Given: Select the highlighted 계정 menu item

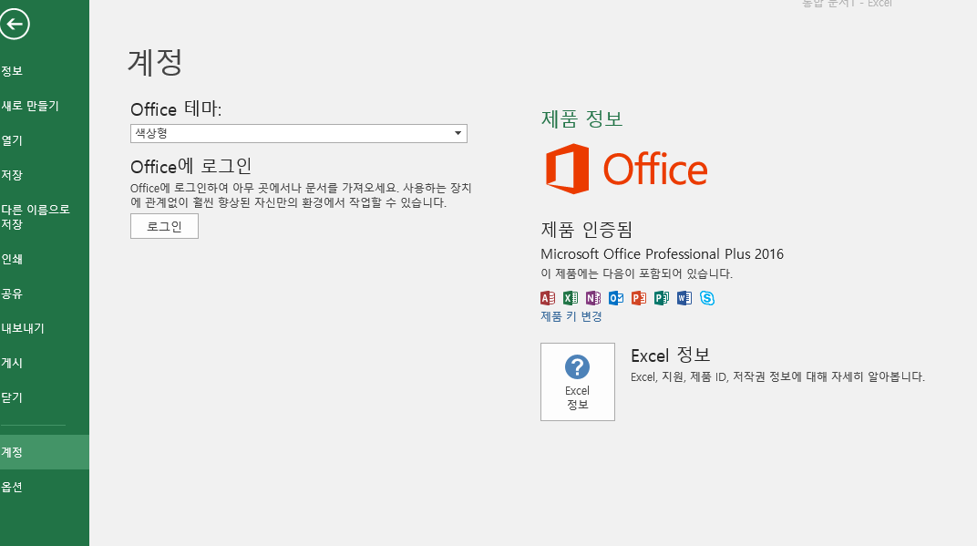Looking at the screenshot, I should tap(45, 452).
